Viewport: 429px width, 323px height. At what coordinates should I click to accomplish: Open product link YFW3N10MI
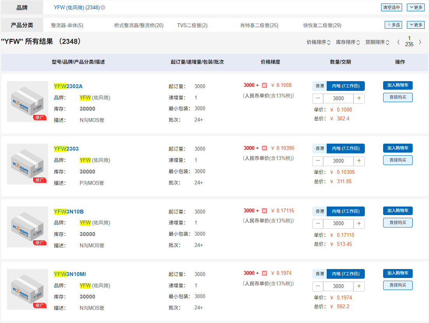70,274
